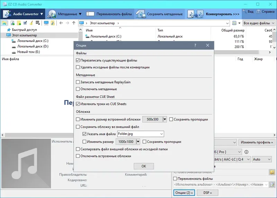Select Локальный диск (C:) in folder tree
277x198 pixels.
33,41
